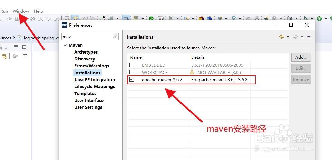Toggle the Use Step Filters toolbar icon

[75, 18]
